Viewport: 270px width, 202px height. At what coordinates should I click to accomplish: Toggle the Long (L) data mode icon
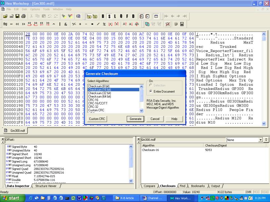115,16
